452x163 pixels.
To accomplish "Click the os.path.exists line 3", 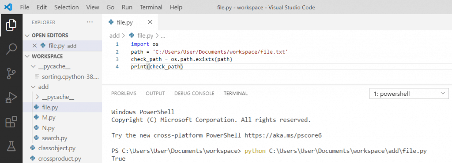I will (181, 59).
